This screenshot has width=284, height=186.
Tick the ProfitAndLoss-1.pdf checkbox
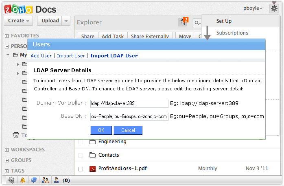click(x=81, y=169)
